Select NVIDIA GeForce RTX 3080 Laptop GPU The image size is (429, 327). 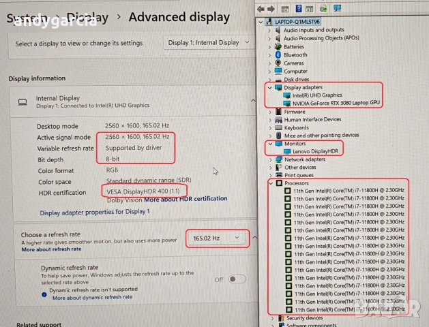tap(336, 103)
